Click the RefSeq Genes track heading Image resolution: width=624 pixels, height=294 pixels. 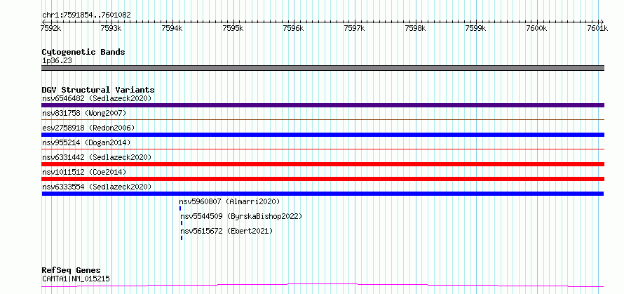(x=72, y=271)
